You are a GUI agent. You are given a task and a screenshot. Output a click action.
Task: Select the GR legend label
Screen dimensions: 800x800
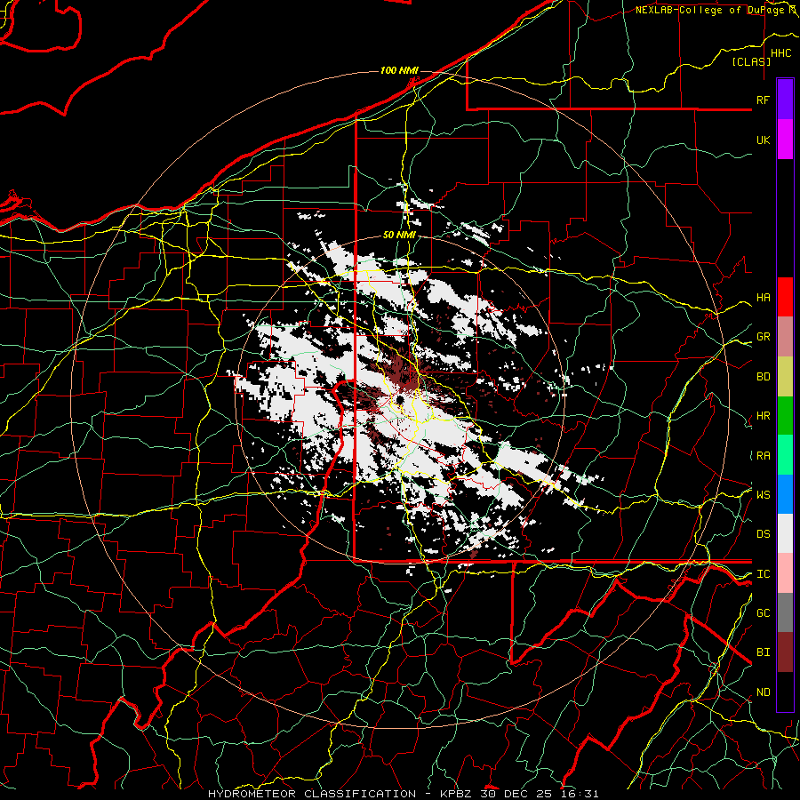pos(763,337)
